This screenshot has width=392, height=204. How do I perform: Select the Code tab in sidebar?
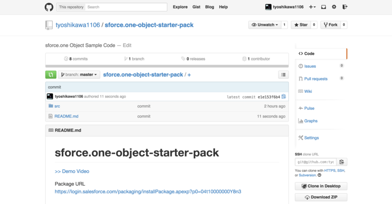point(321,54)
